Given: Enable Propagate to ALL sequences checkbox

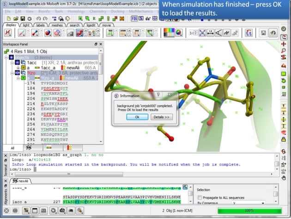Looking at the screenshot, I should (199, 197).
